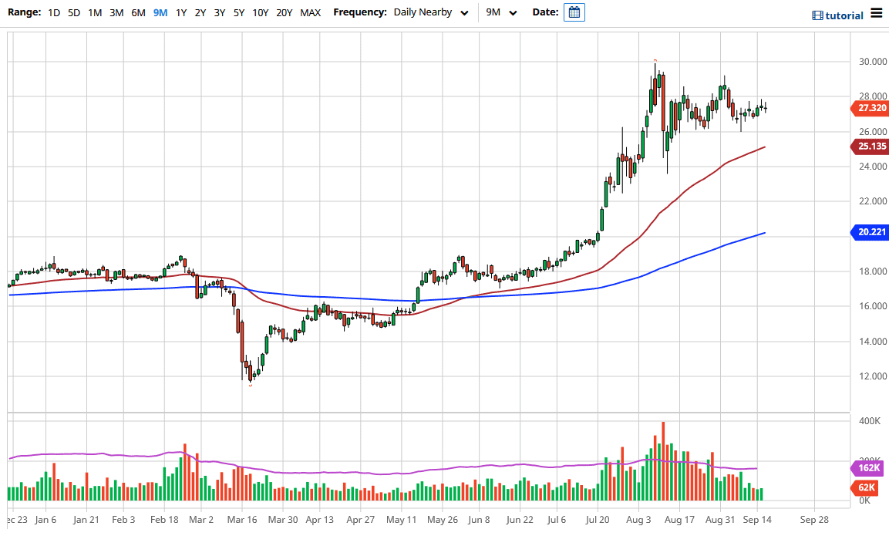Click the blue 20.221 moving average label
The width and height of the screenshot is (889, 536).
[x=870, y=231]
